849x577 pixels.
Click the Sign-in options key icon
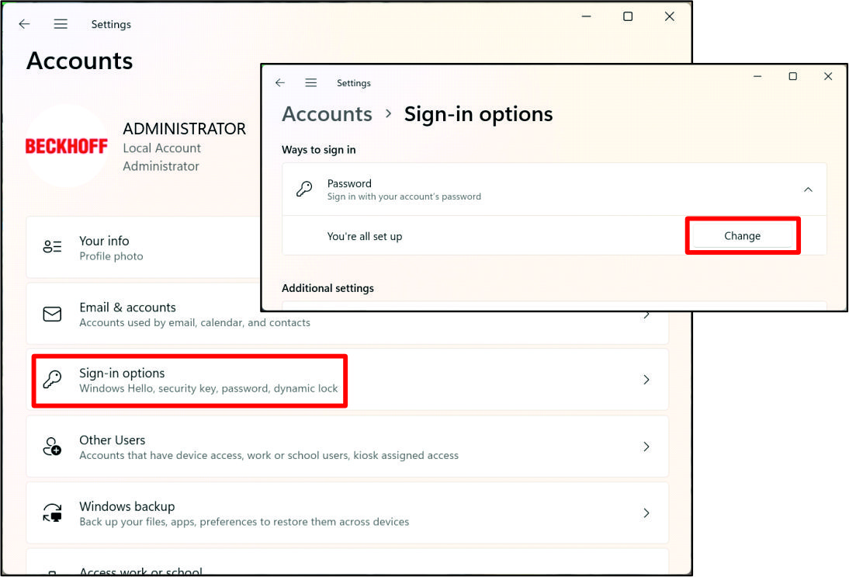pyautogui.click(x=52, y=379)
